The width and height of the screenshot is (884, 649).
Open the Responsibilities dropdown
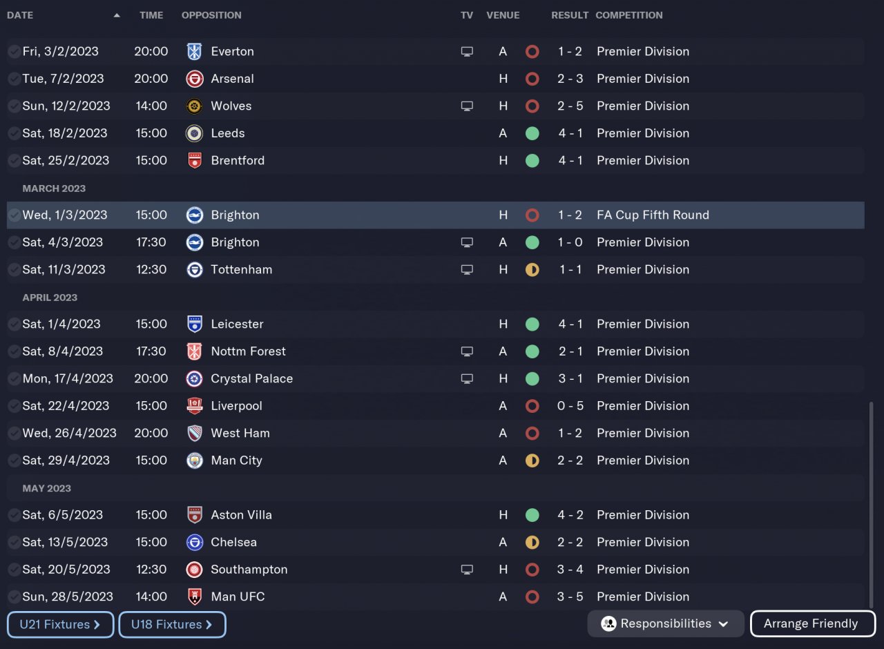click(665, 623)
